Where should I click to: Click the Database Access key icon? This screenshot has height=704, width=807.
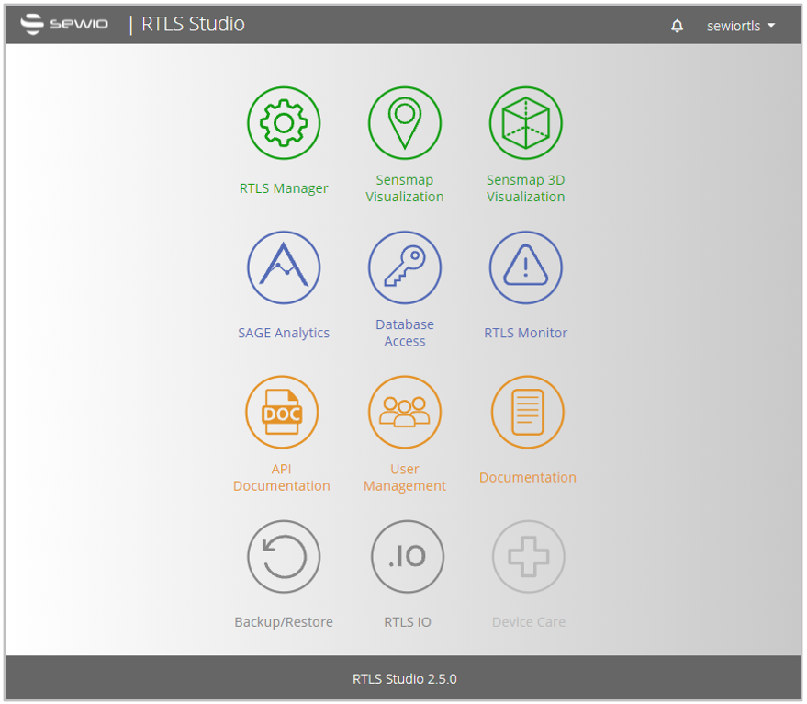coord(405,267)
